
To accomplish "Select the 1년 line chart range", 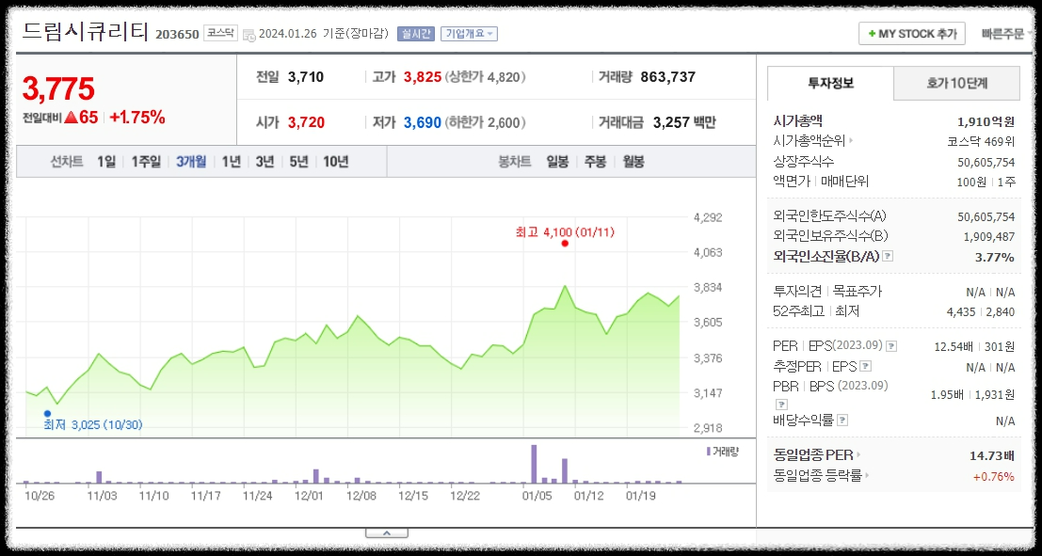I will pyautogui.click(x=231, y=162).
